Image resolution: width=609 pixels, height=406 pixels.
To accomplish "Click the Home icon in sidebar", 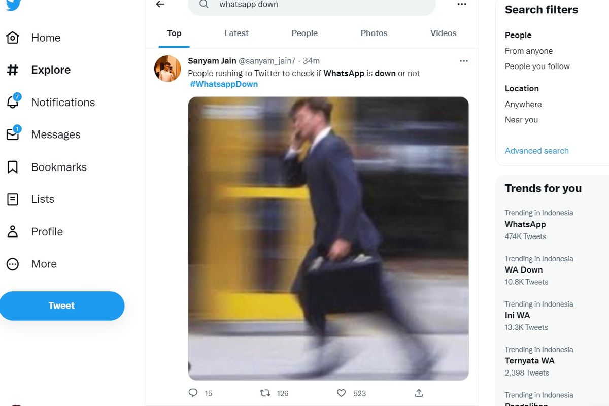I will click(46, 38).
